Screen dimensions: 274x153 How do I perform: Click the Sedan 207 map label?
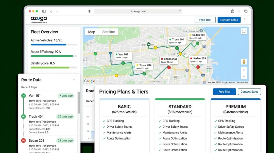197,36
